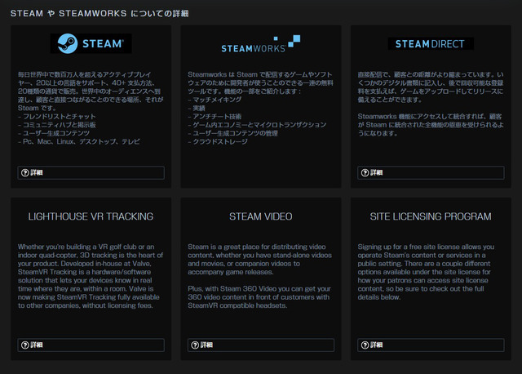
Task: Click question-mark icon in Steam card's 詳細 button
Action: 25,172
